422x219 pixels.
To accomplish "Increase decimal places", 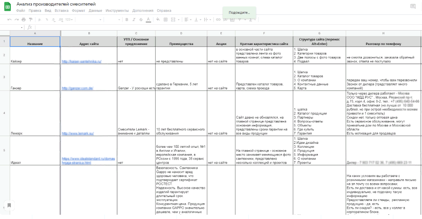I will click(x=61, y=20).
